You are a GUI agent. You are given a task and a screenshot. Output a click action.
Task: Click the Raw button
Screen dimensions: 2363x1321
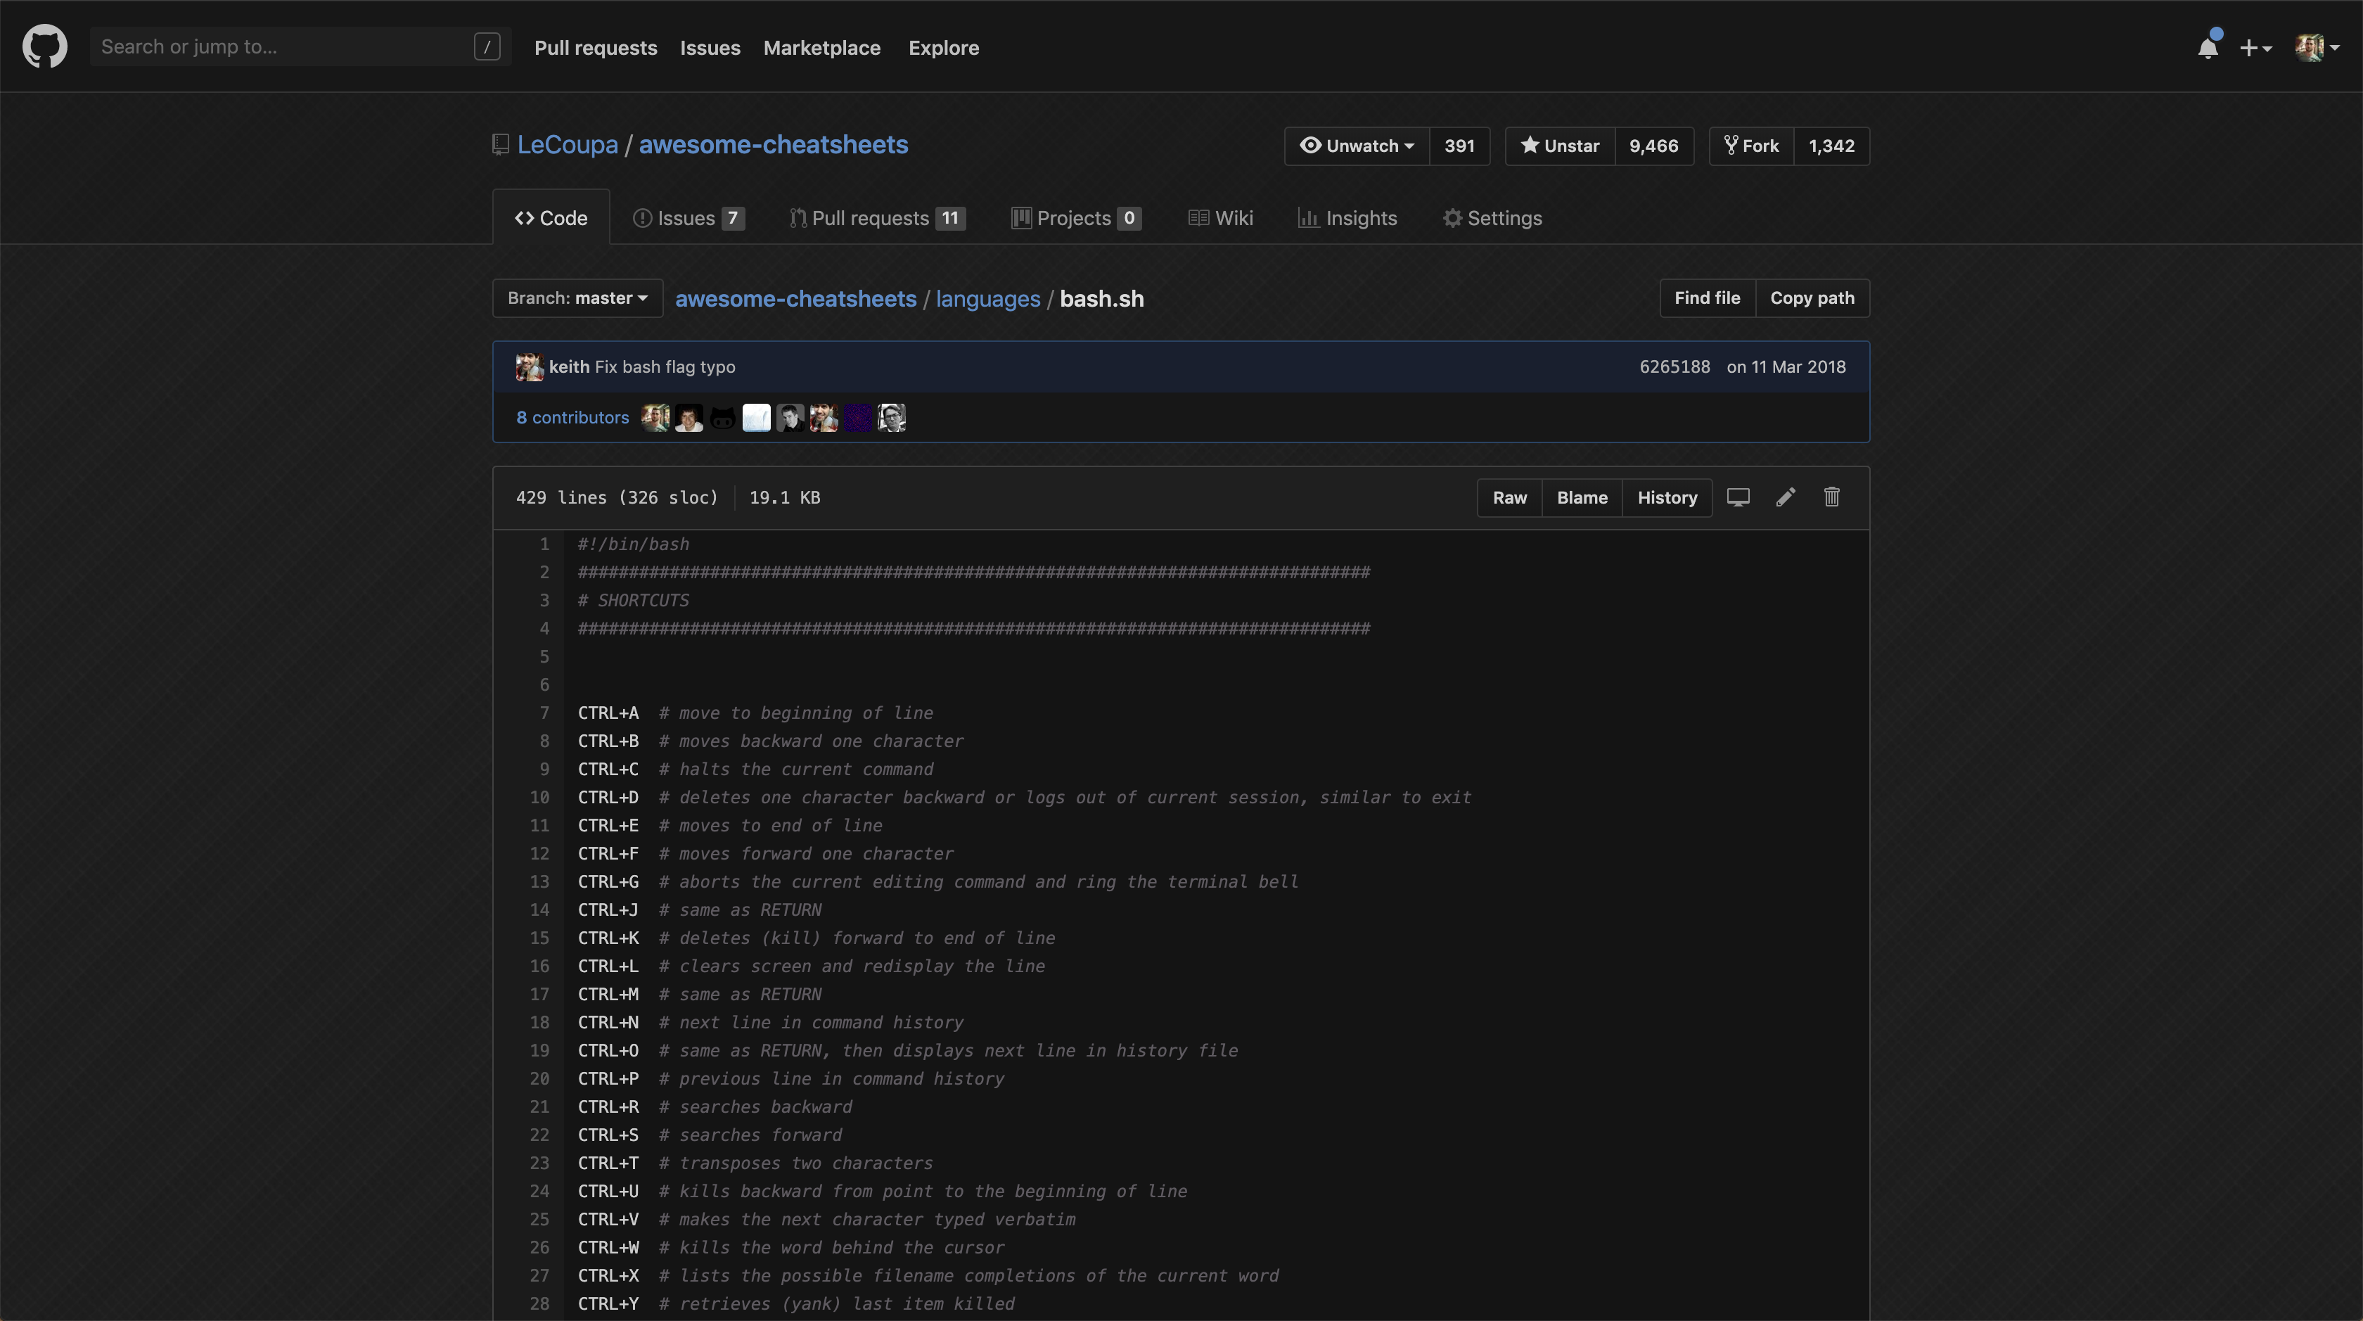coord(1509,498)
